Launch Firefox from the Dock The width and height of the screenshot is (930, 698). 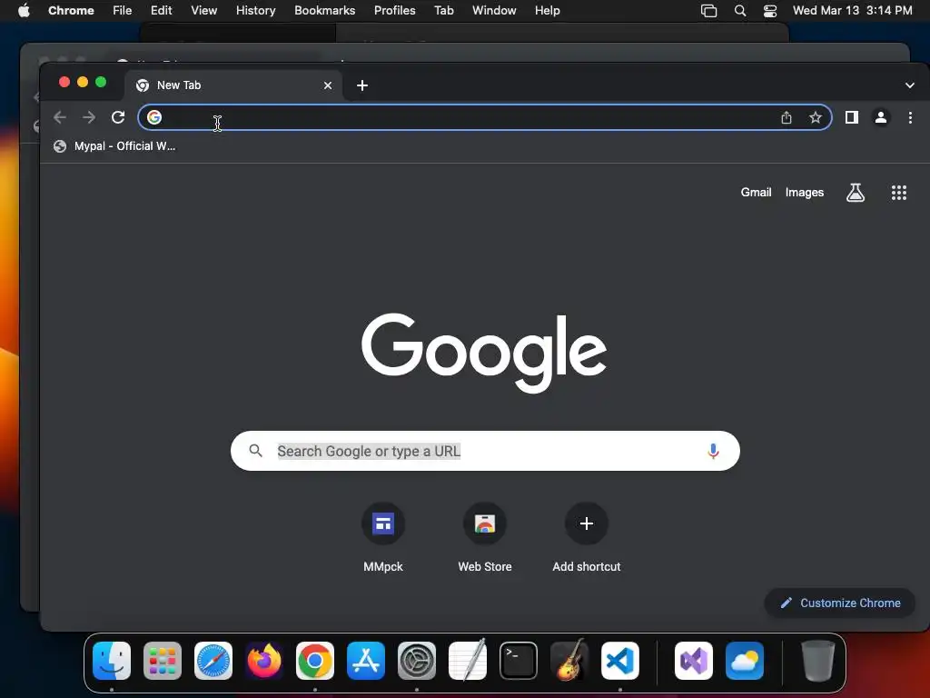(264, 661)
